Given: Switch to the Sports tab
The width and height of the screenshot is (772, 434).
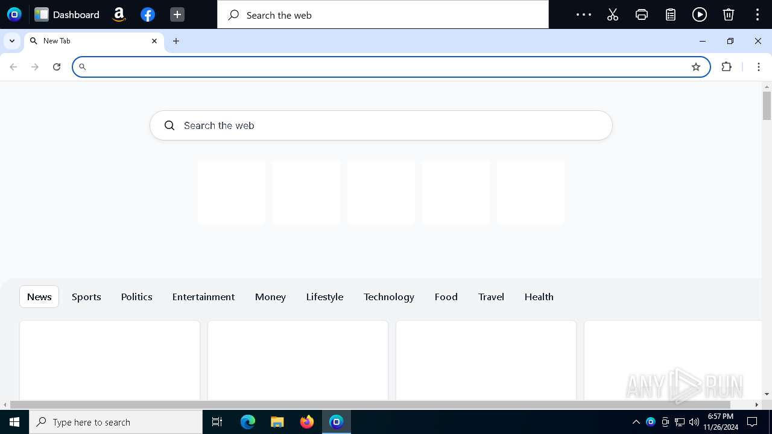Looking at the screenshot, I should pyautogui.click(x=86, y=297).
